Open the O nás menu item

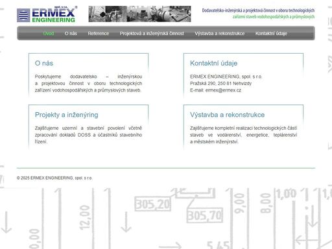click(71, 34)
